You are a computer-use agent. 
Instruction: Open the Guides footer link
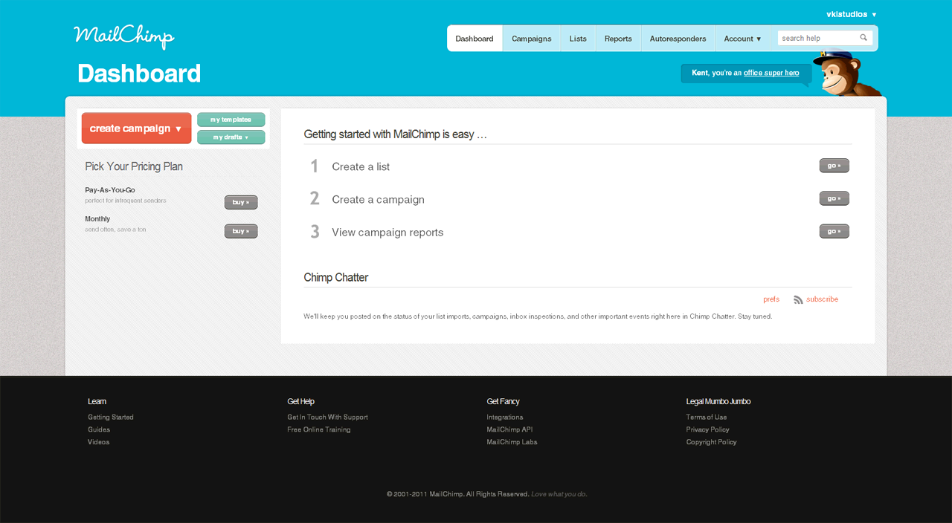pyautogui.click(x=99, y=429)
